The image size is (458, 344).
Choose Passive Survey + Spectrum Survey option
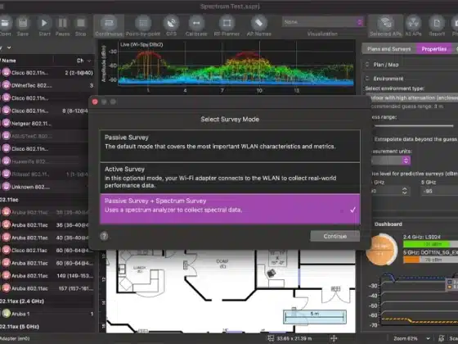pos(230,209)
